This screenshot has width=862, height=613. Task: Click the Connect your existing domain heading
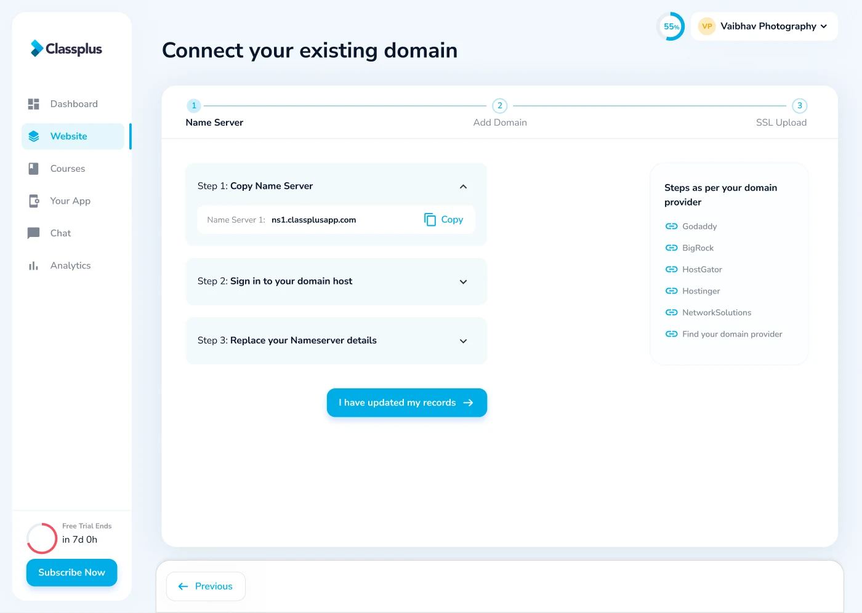[310, 50]
